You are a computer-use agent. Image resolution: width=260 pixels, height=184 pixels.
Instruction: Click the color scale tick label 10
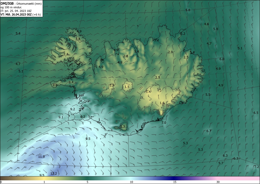(x=132, y=182)
